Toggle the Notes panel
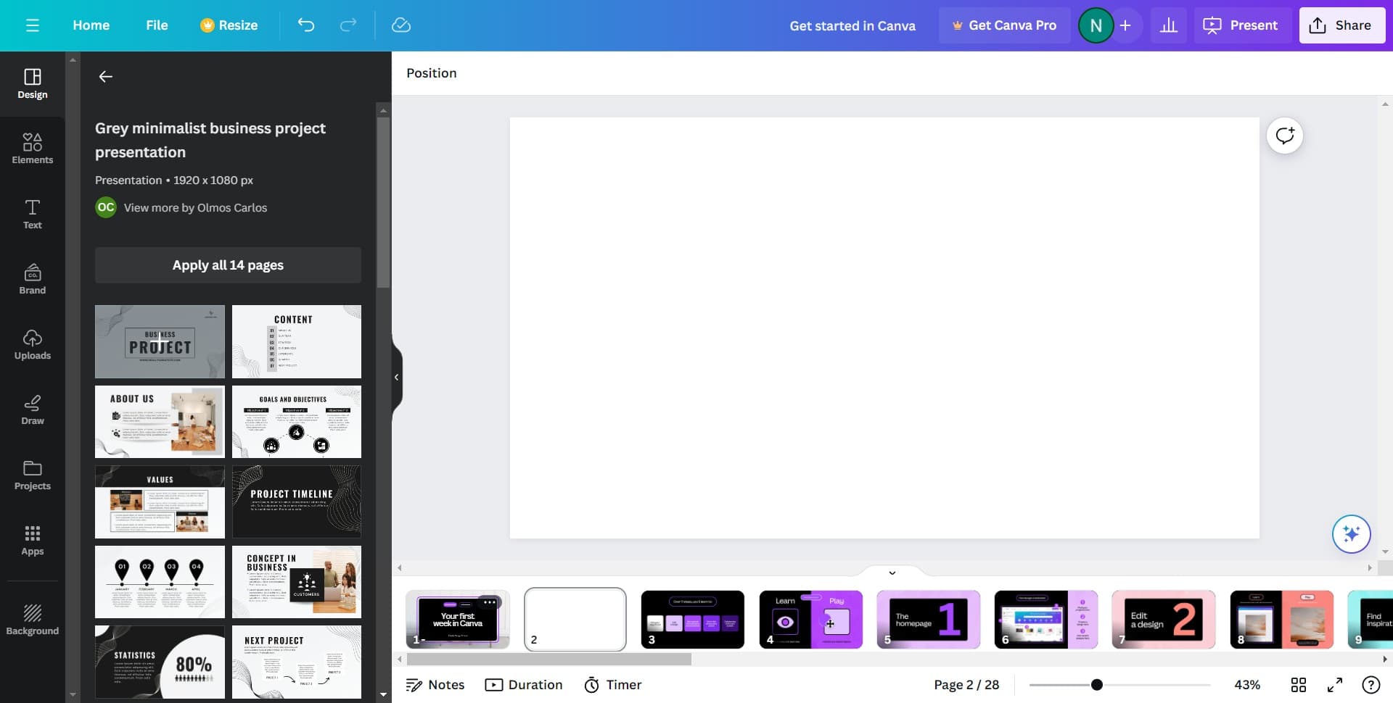The image size is (1393, 703). coord(435,685)
